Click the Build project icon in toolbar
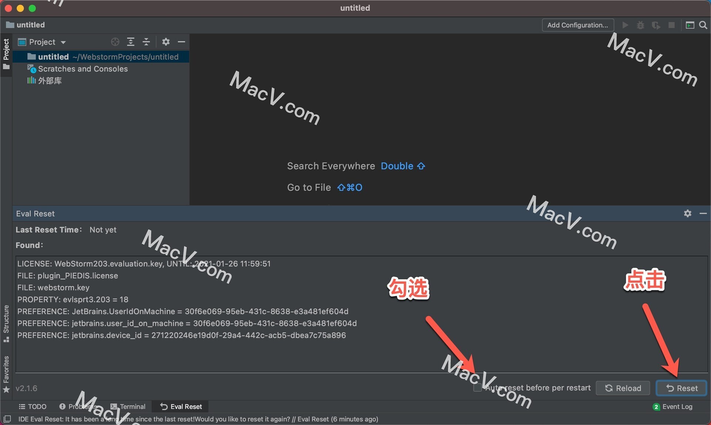The width and height of the screenshot is (711, 425). [x=655, y=24]
